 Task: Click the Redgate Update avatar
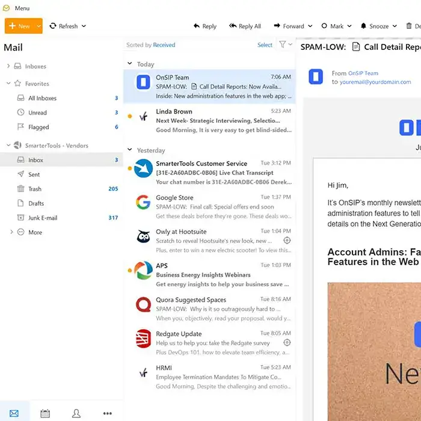(143, 339)
